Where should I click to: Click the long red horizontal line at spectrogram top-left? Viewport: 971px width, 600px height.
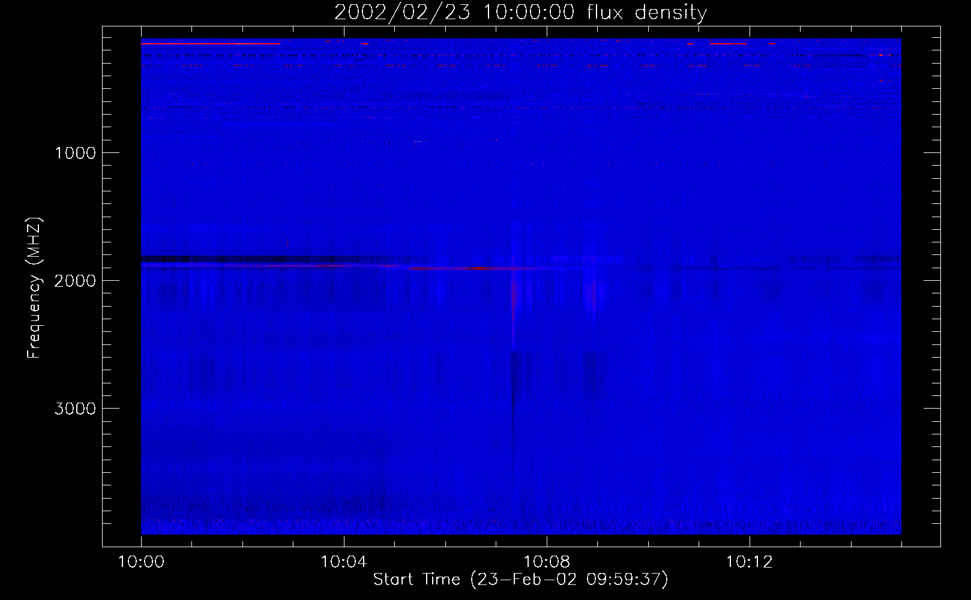coord(211,44)
